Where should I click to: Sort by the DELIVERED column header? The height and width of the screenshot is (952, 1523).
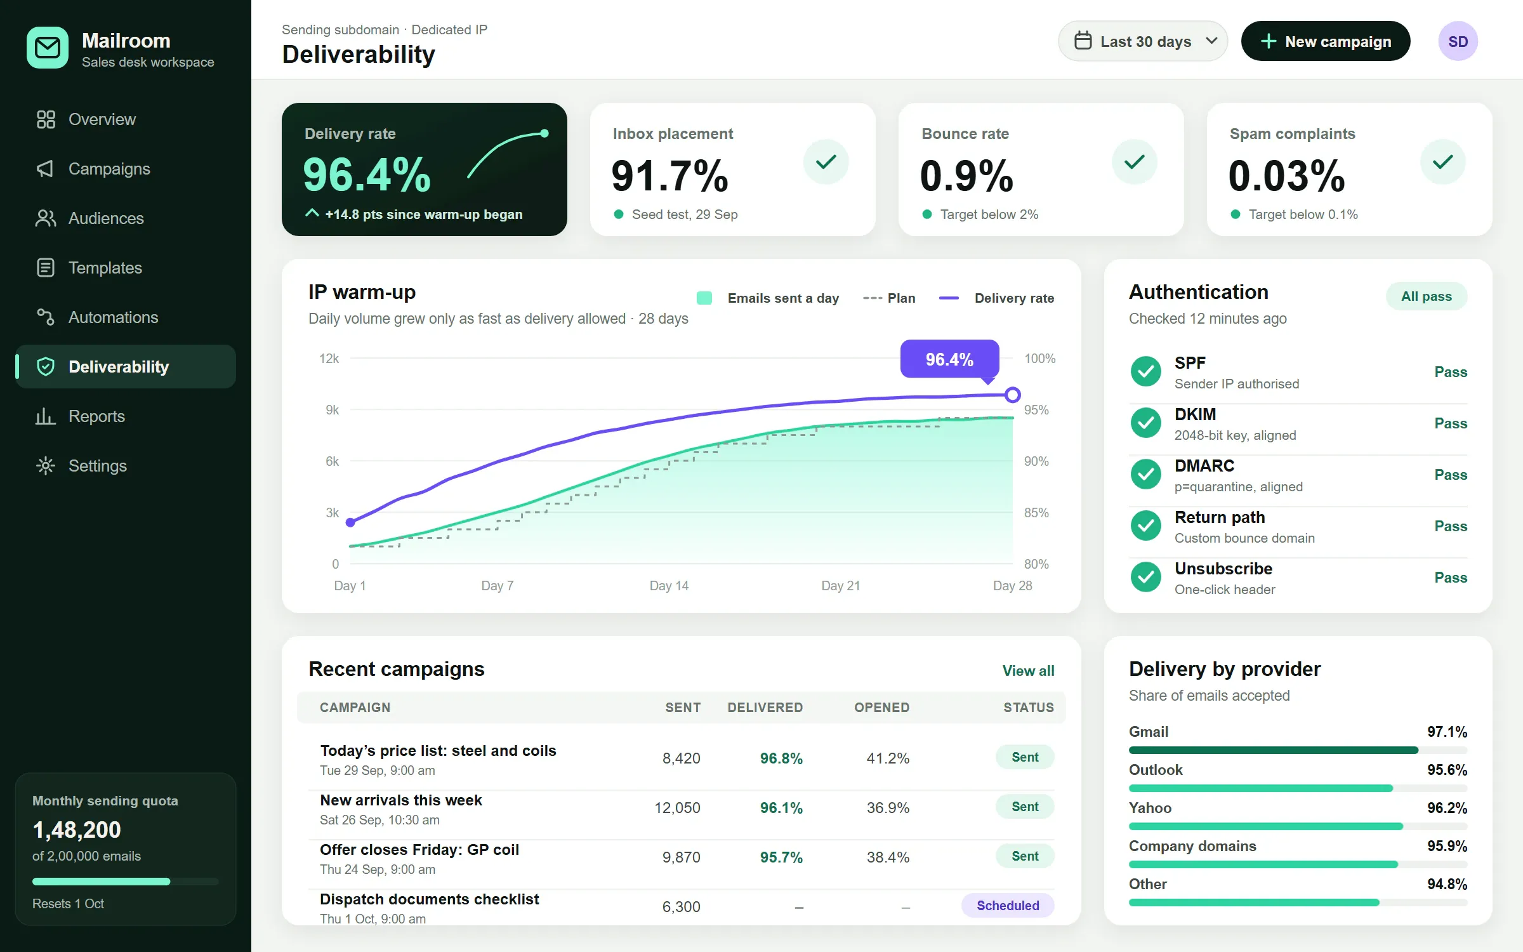(x=765, y=708)
